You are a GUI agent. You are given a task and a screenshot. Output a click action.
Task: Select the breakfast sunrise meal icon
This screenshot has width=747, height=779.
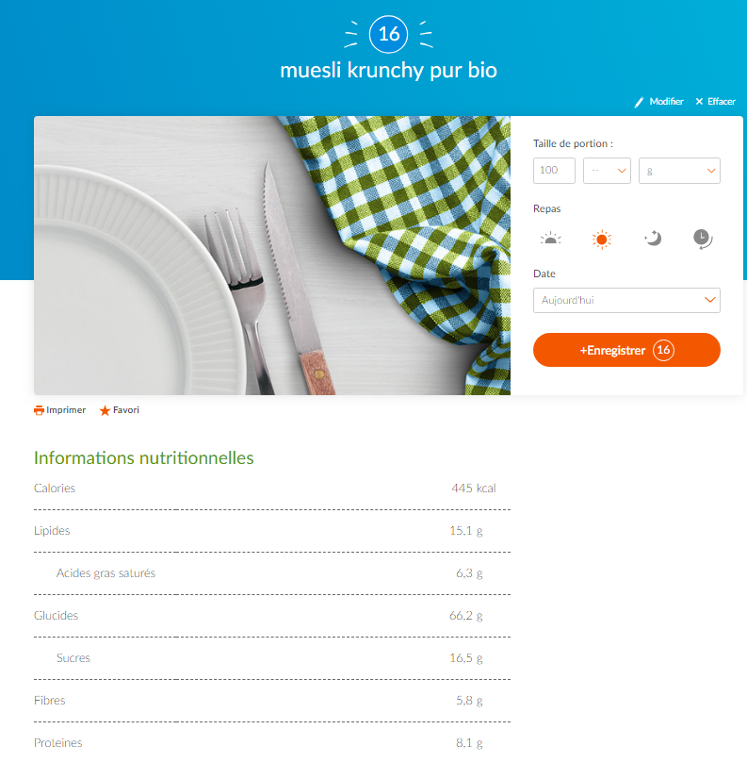tap(550, 239)
